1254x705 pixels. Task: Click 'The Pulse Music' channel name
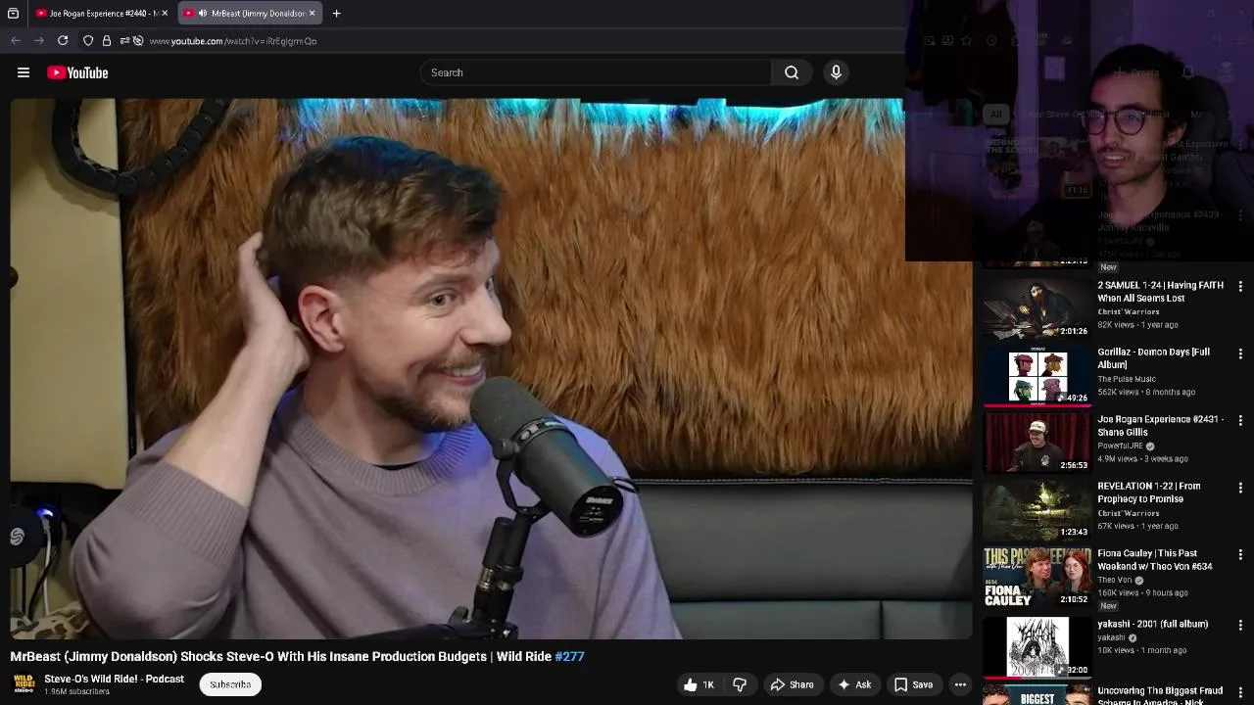click(x=1127, y=379)
